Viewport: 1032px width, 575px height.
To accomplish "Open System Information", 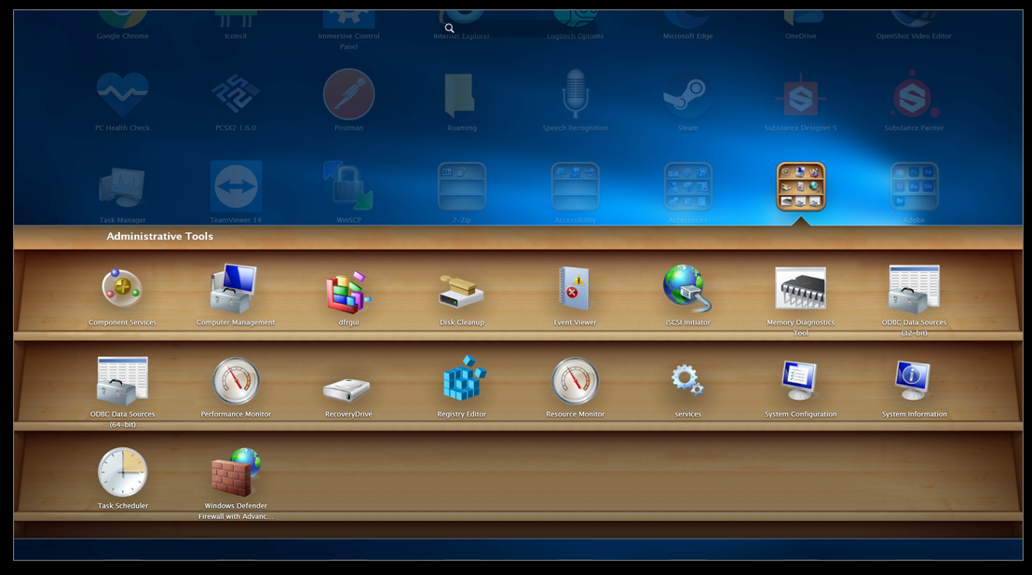I will pyautogui.click(x=914, y=380).
